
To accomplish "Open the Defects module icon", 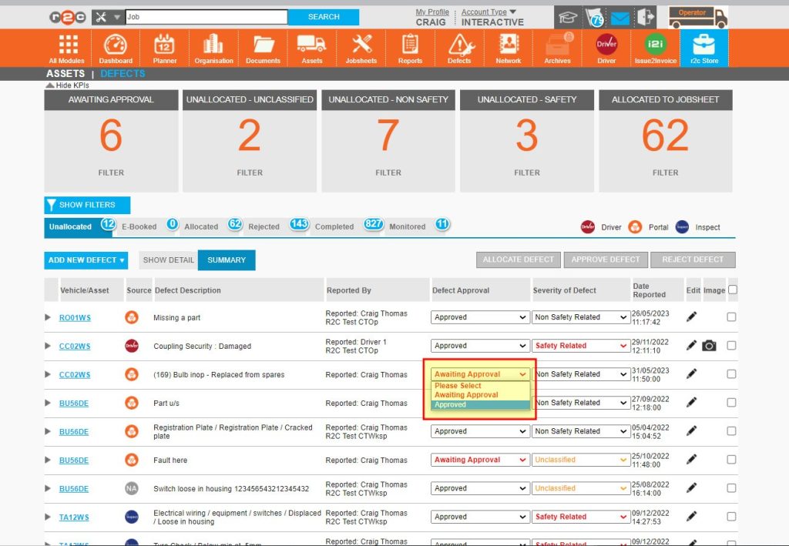I will tap(459, 47).
